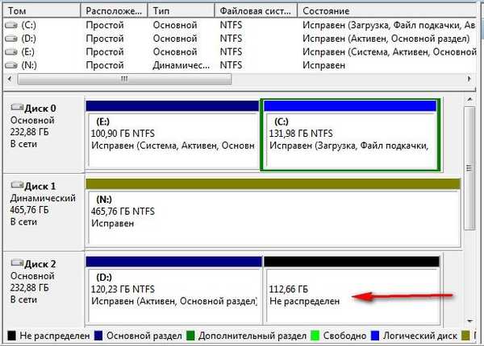Click the right arrow of horizontal scrollbar
Image resolution: width=484 pixels, height=346 pixels.
click(469, 79)
